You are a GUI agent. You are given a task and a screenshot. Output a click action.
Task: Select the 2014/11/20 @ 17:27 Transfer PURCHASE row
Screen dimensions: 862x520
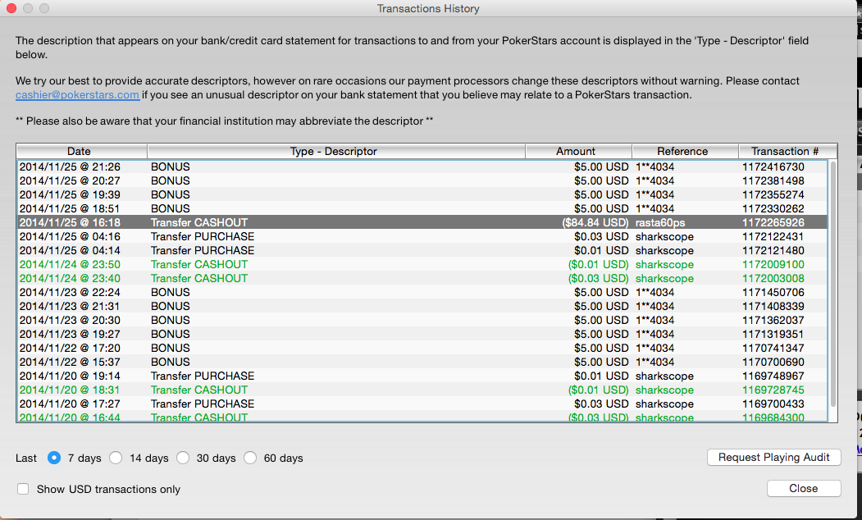click(x=422, y=404)
